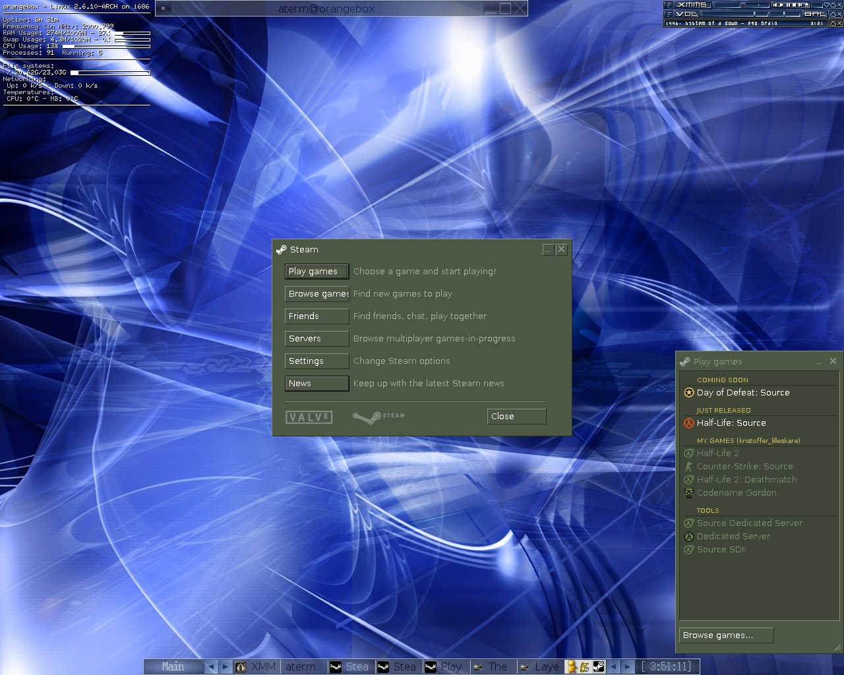Click the VALVE logo in Steam window
The height and width of the screenshot is (675, 844).
309,417
